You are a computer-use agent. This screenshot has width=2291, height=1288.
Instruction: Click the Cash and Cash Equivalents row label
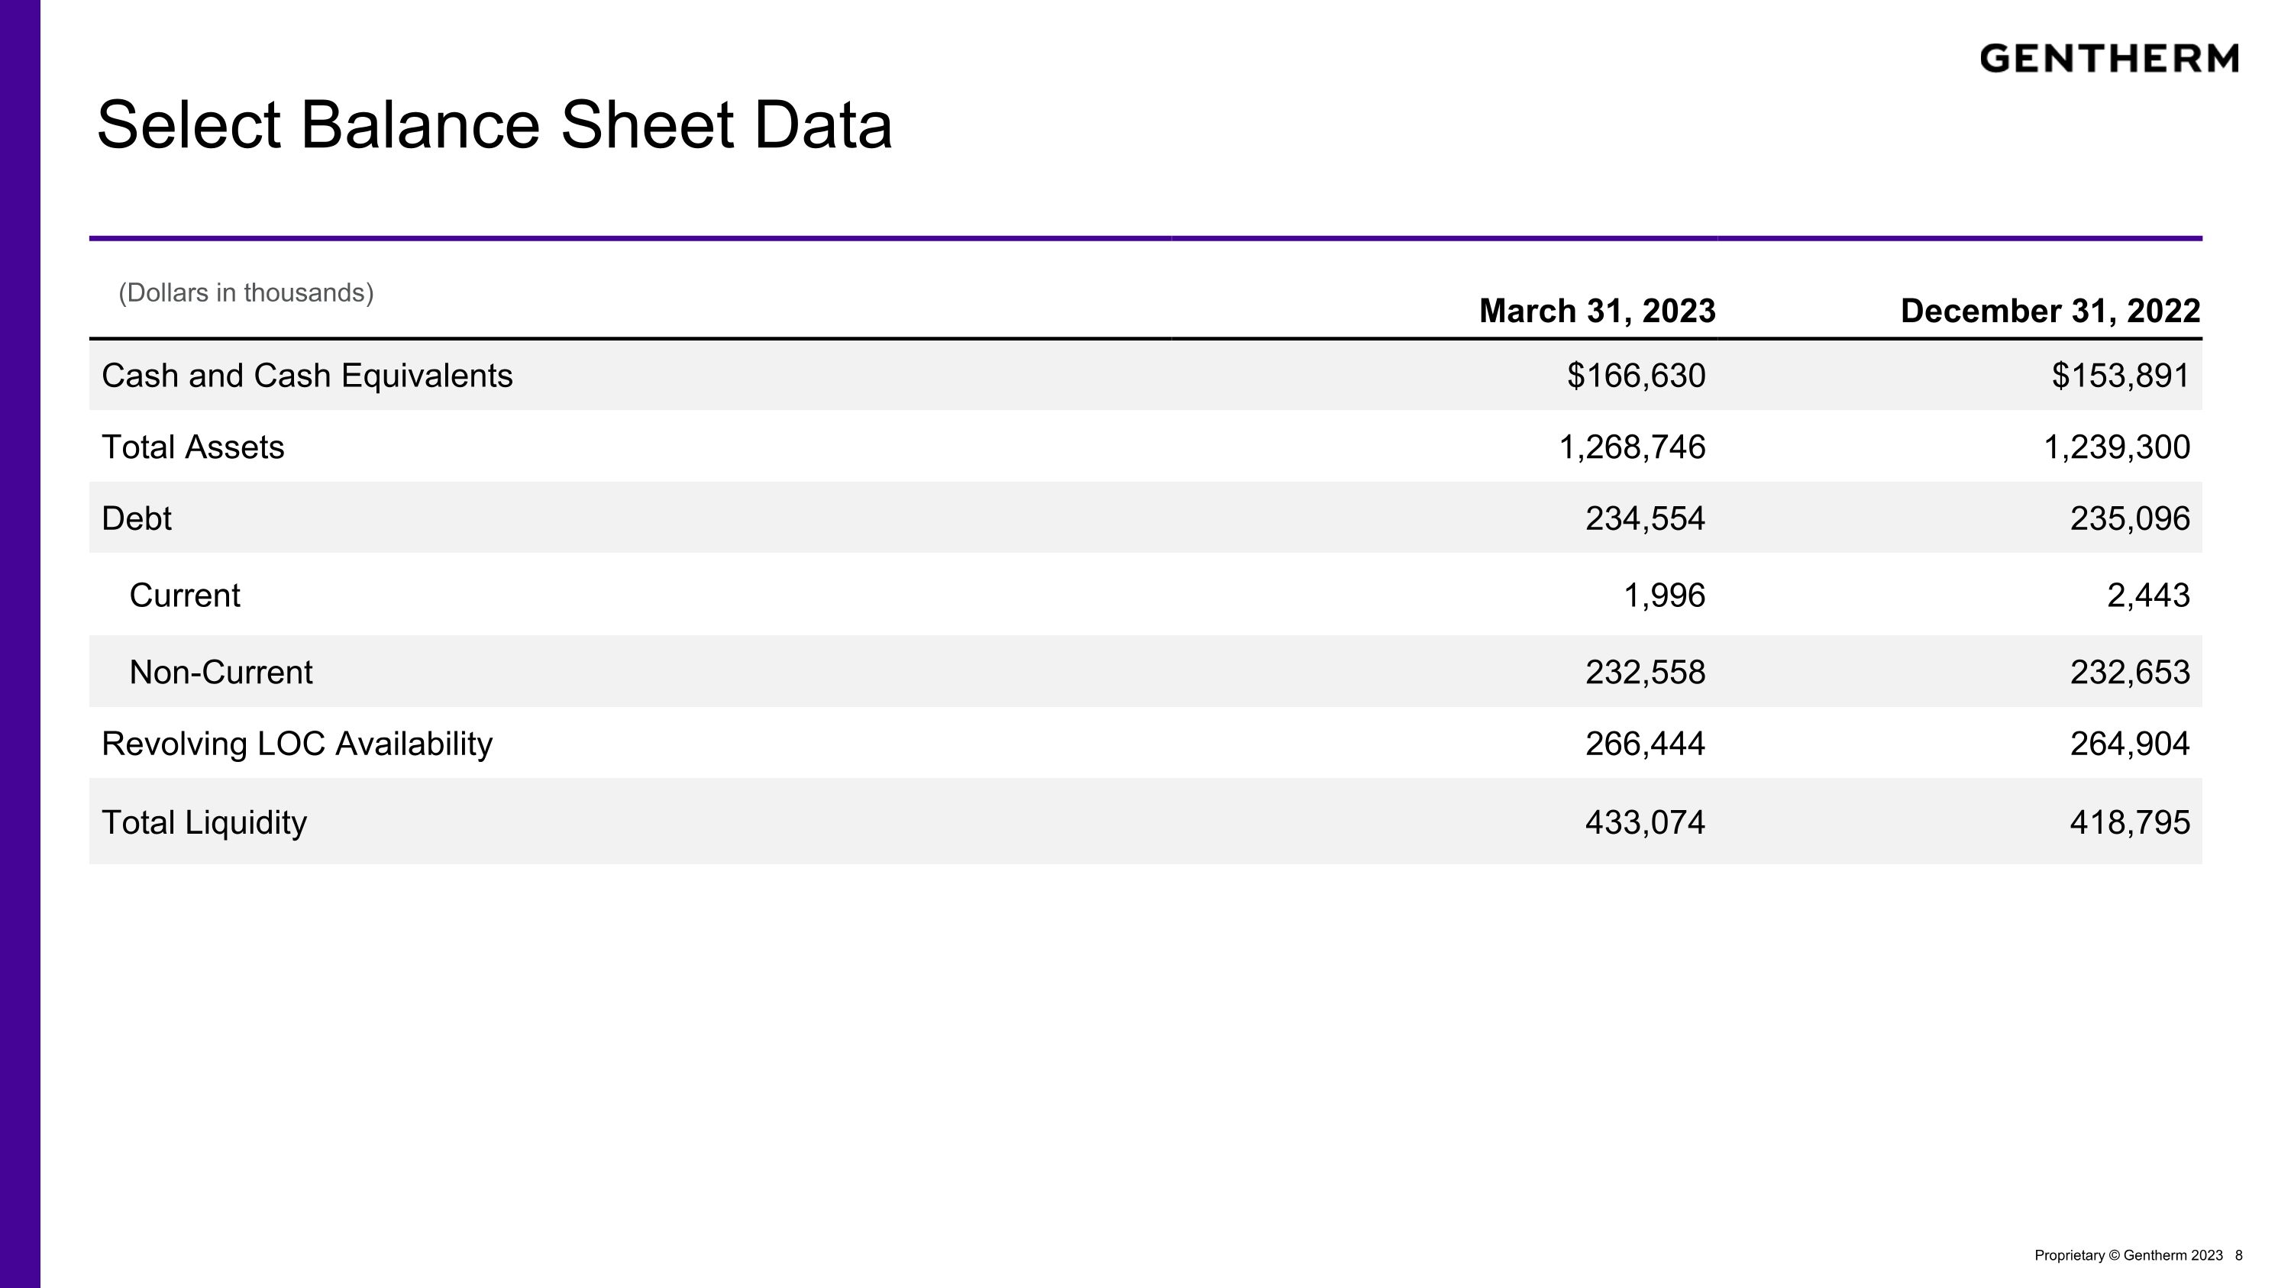click(x=307, y=376)
